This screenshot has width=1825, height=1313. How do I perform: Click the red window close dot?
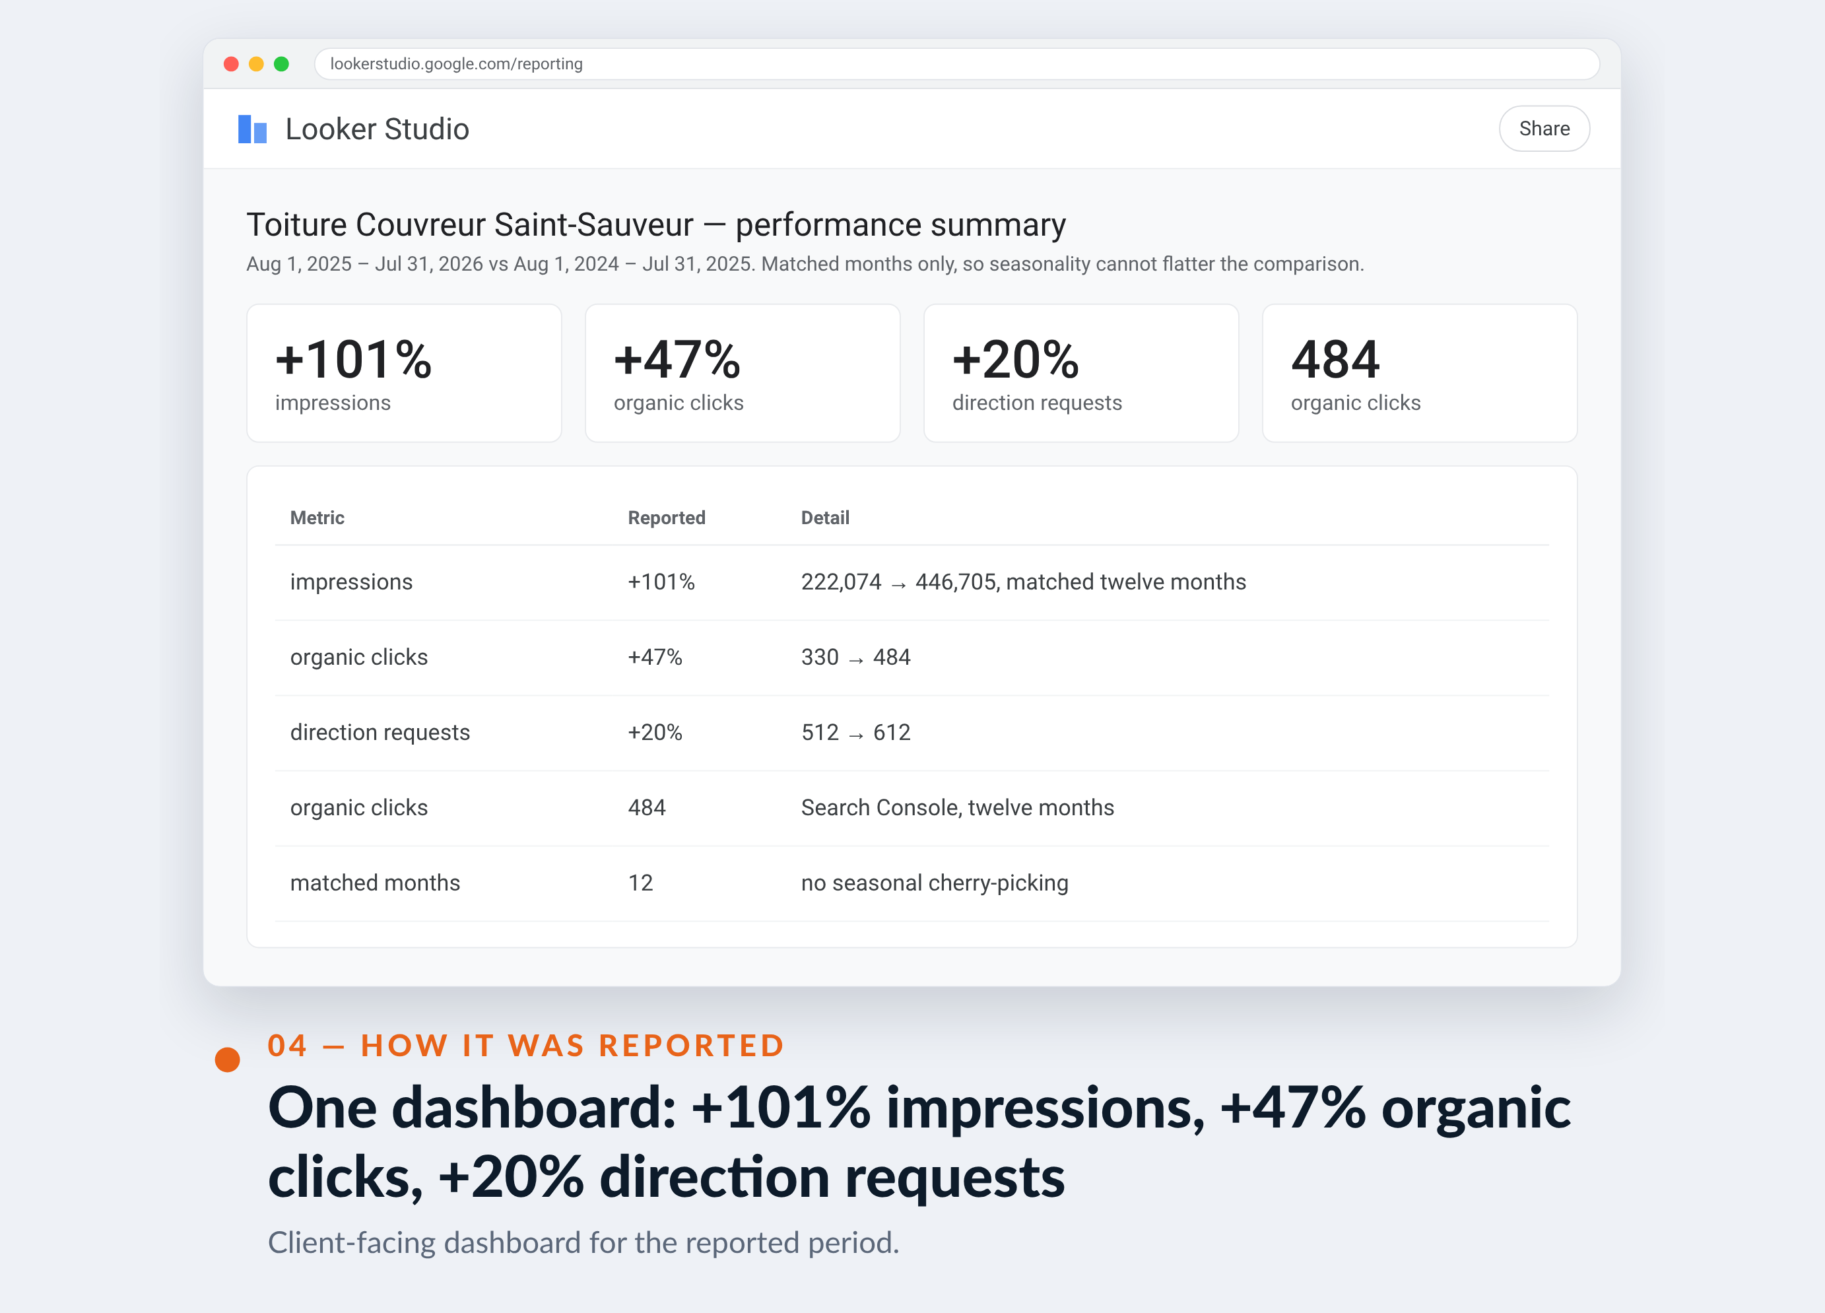click(231, 63)
